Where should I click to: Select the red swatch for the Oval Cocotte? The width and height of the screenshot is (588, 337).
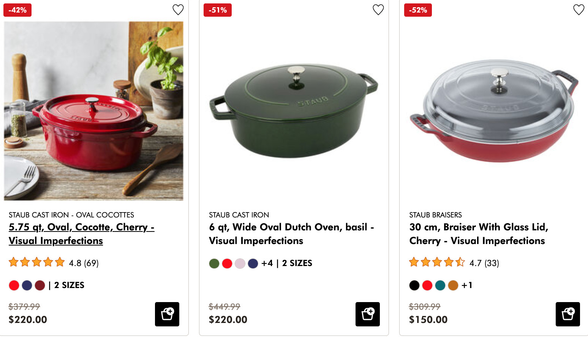point(14,285)
